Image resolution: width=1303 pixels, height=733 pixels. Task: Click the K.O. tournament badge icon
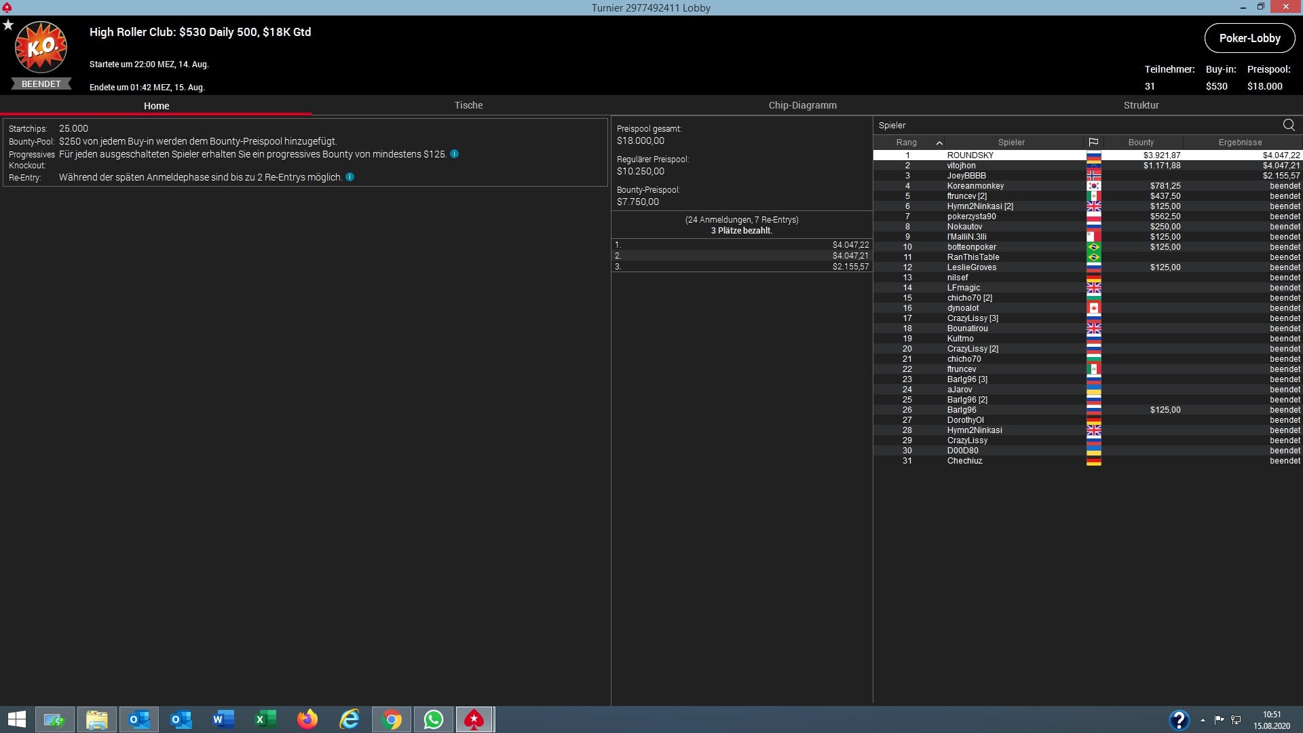[41, 48]
